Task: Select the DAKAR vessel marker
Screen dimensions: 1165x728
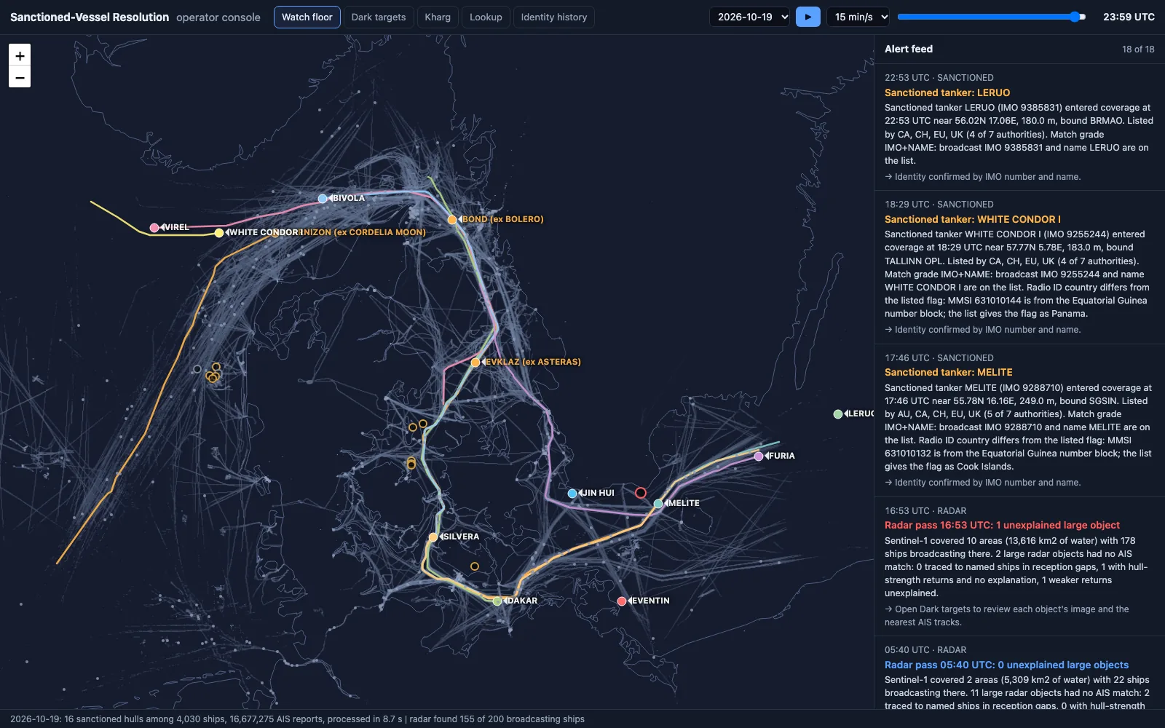Action: coord(497,601)
